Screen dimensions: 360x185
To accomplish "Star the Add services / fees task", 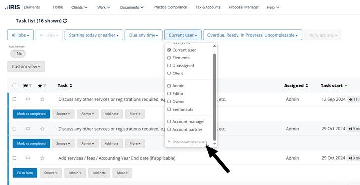I will tap(42, 158).
